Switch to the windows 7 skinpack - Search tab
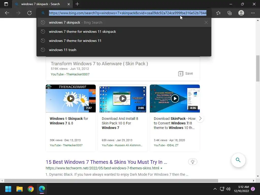The image size is (260, 195). coord(42,4)
